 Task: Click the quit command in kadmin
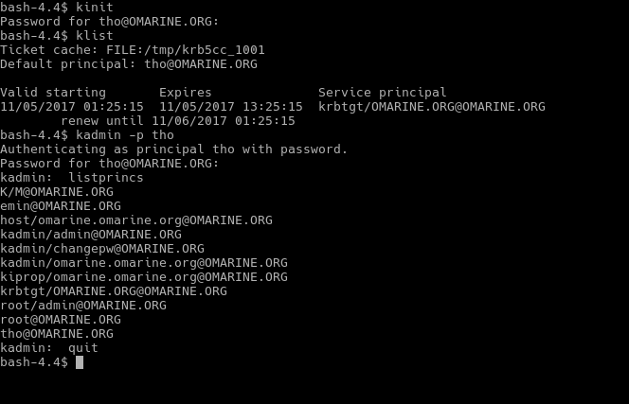click(82, 348)
